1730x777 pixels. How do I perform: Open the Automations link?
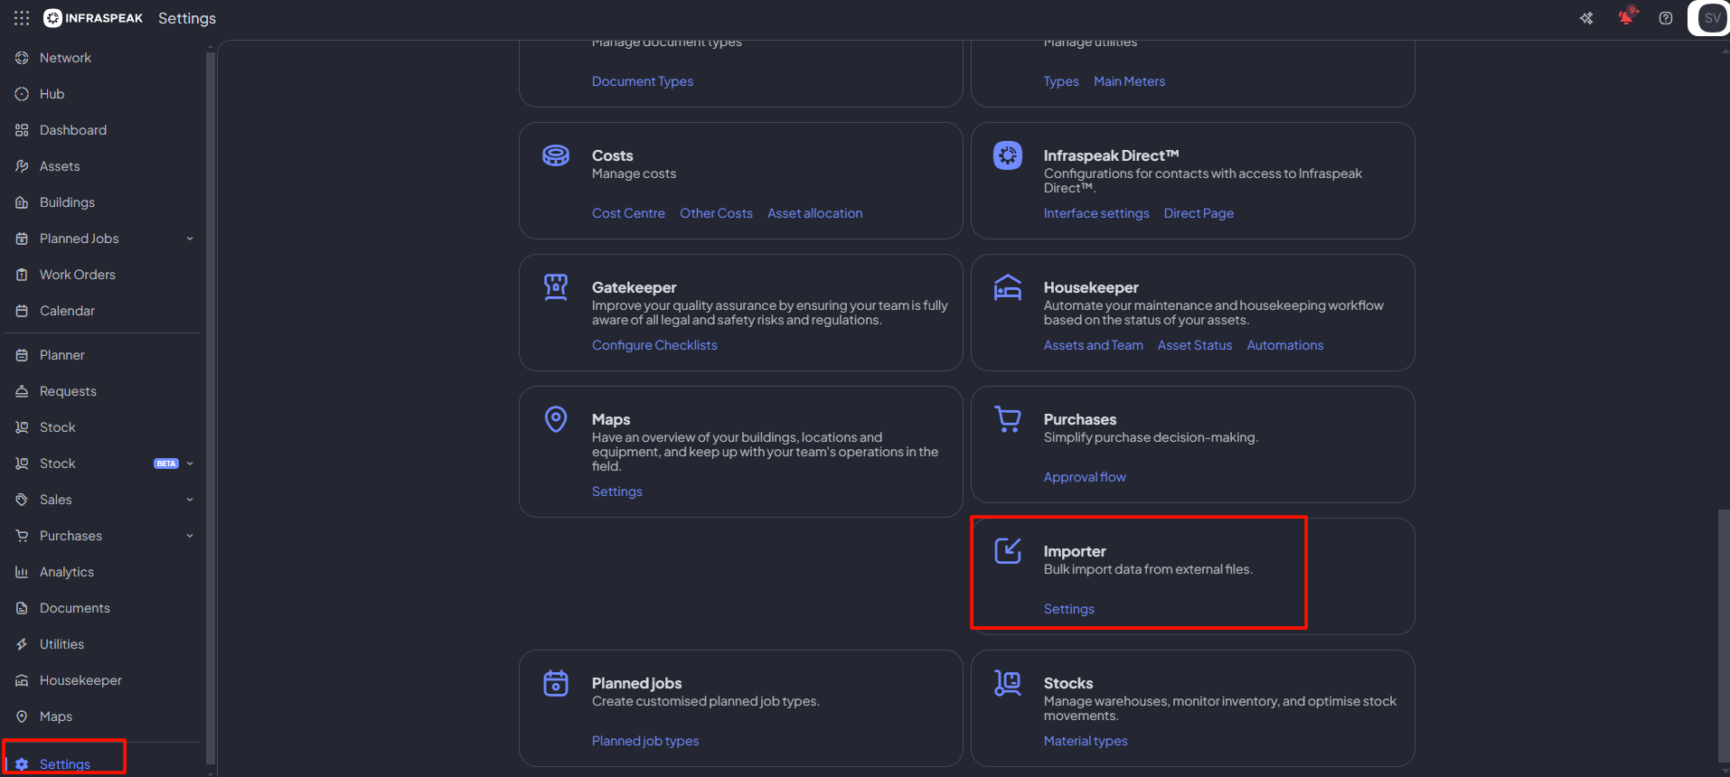pos(1285,345)
